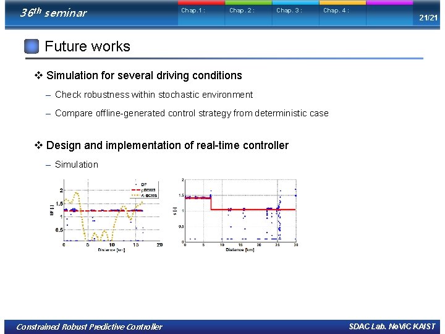Select the 'Future works' slide title

click(x=87, y=46)
